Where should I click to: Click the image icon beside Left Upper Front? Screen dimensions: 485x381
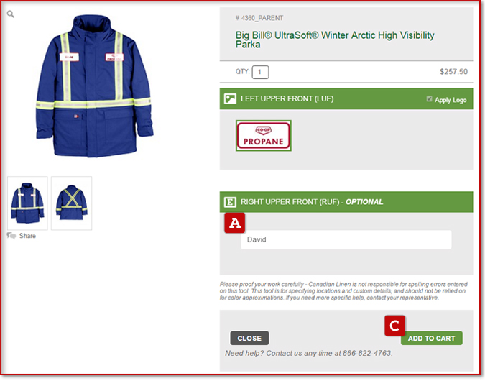point(230,98)
